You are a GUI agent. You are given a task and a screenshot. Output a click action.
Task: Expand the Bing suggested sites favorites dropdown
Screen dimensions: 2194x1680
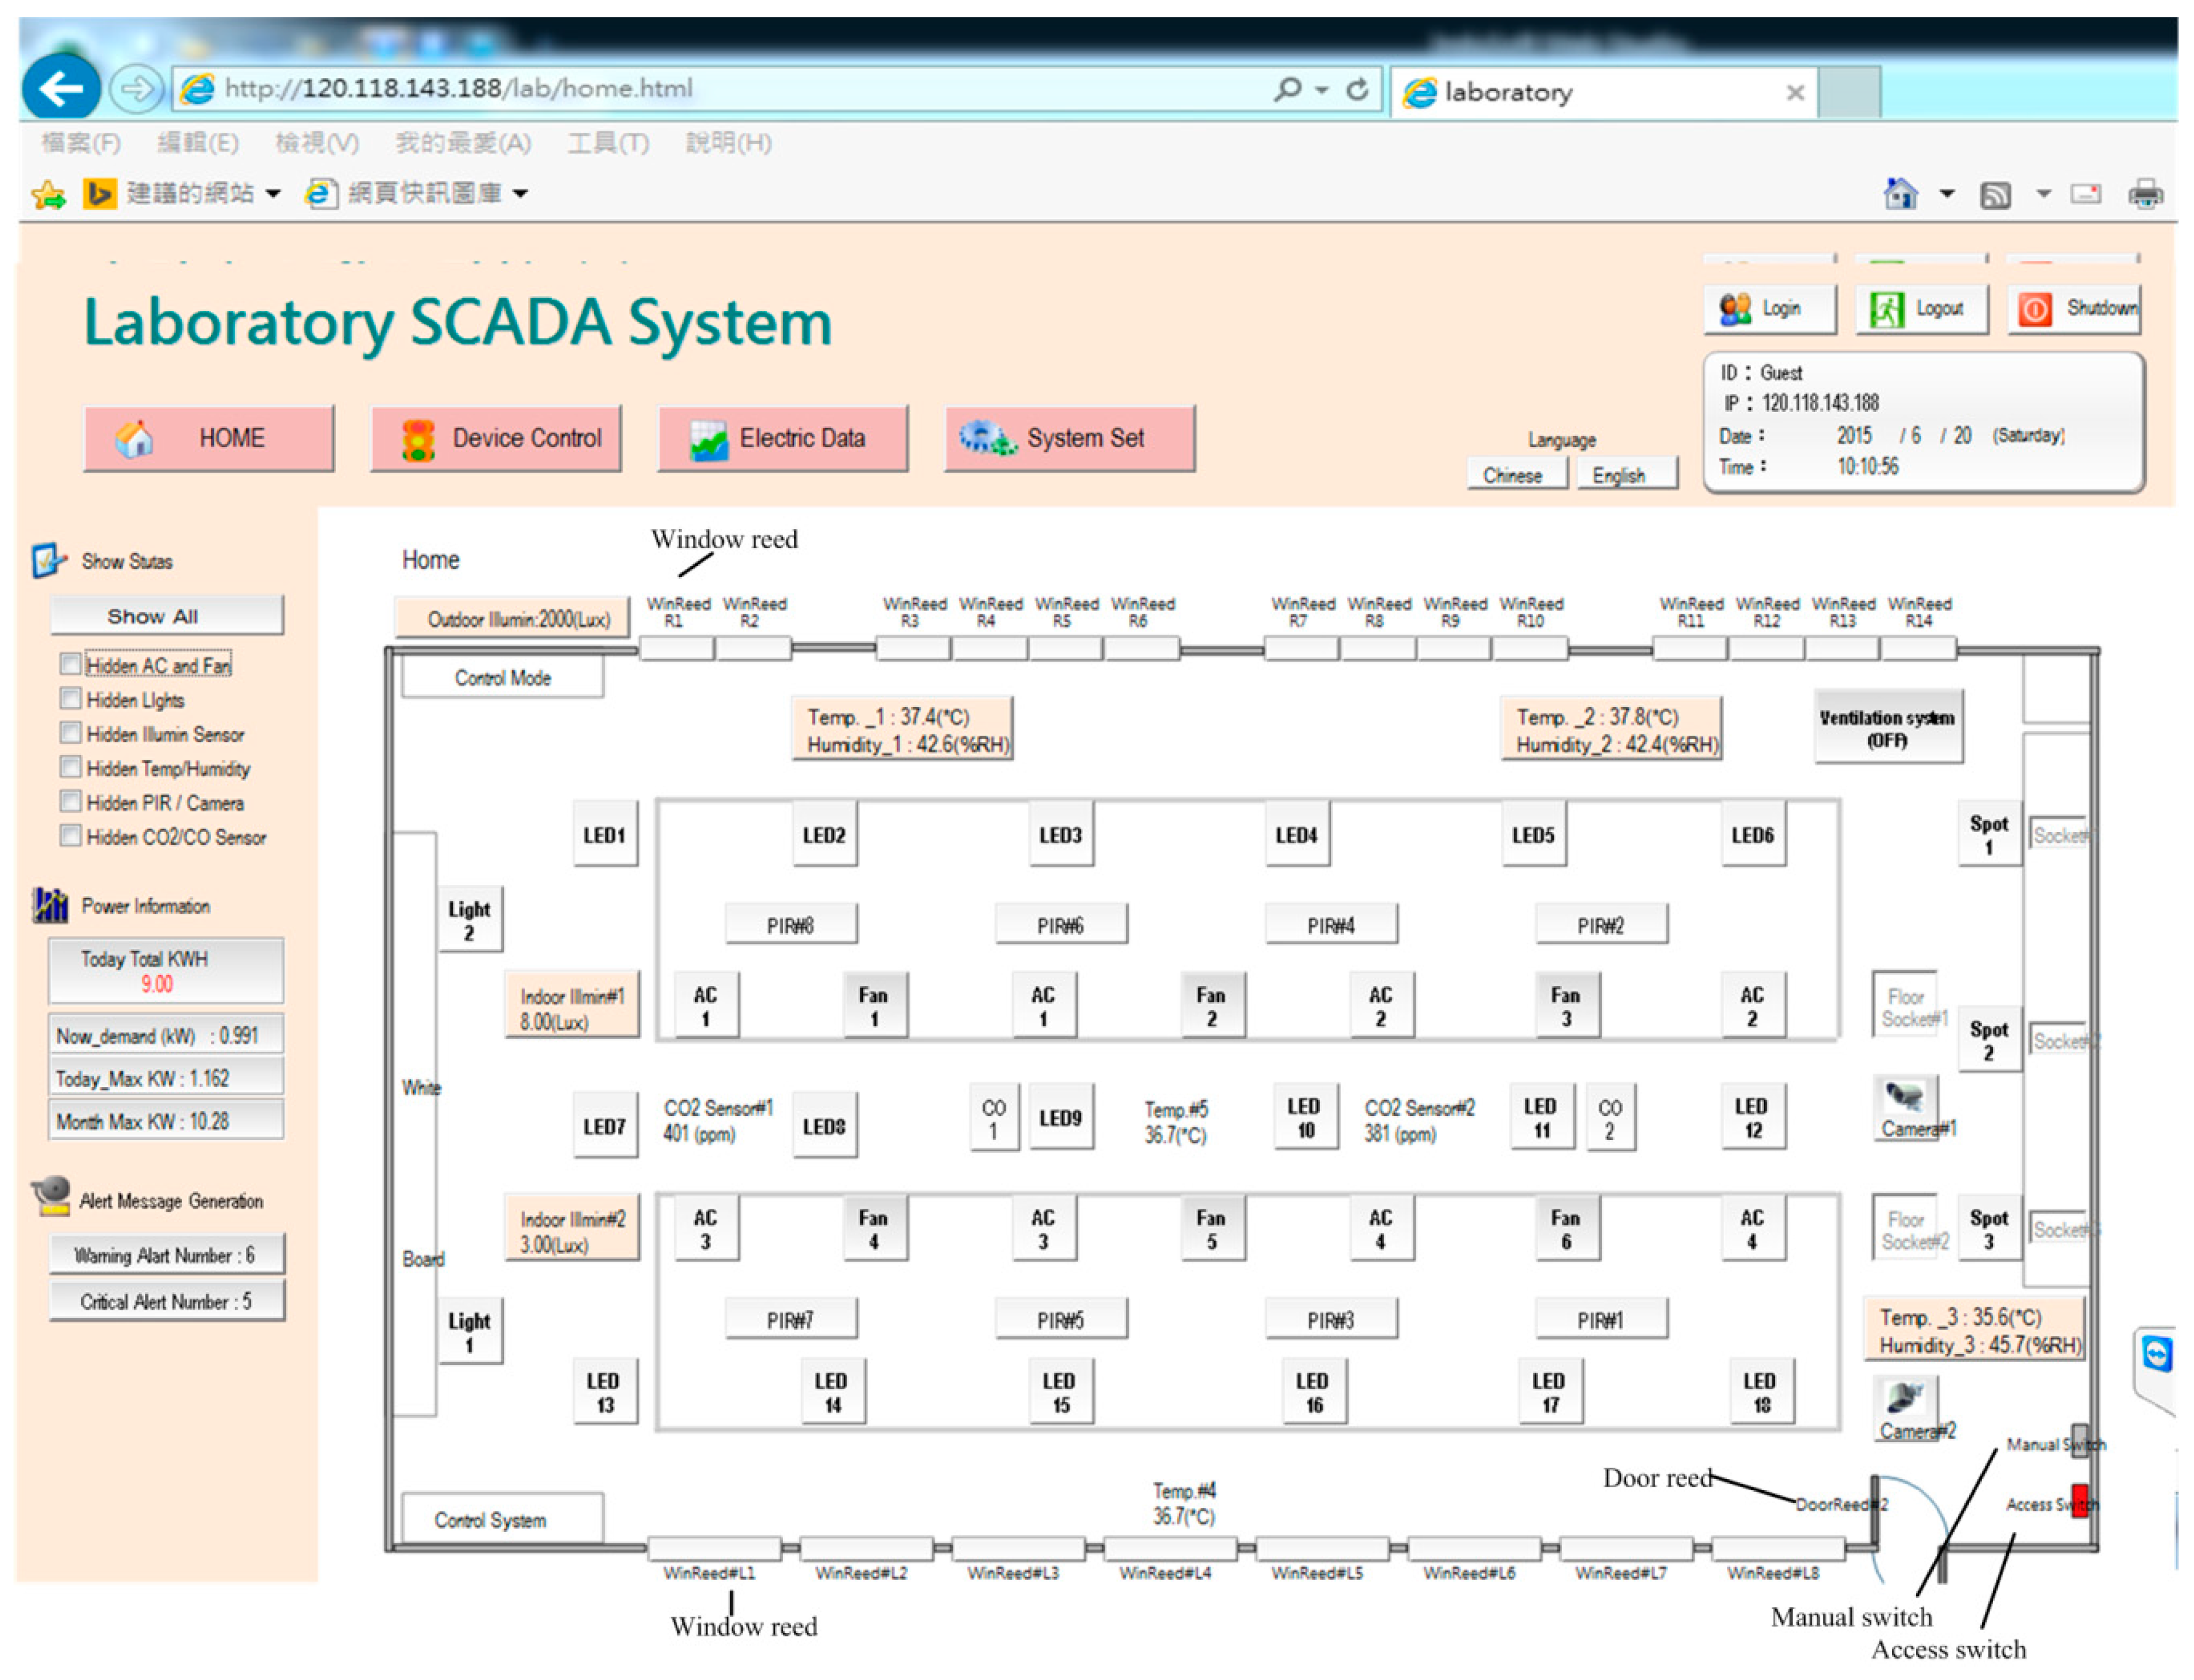click(273, 193)
